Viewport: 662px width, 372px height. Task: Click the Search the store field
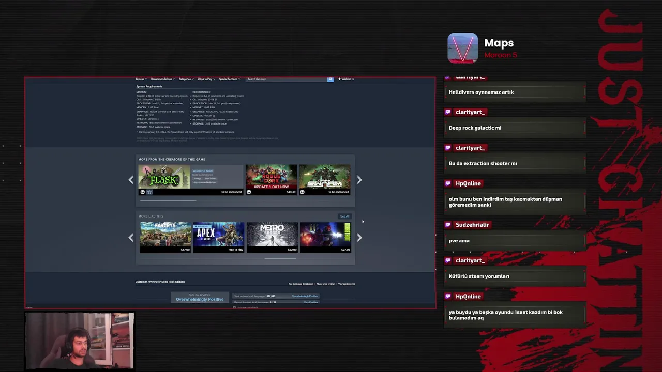click(x=287, y=79)
